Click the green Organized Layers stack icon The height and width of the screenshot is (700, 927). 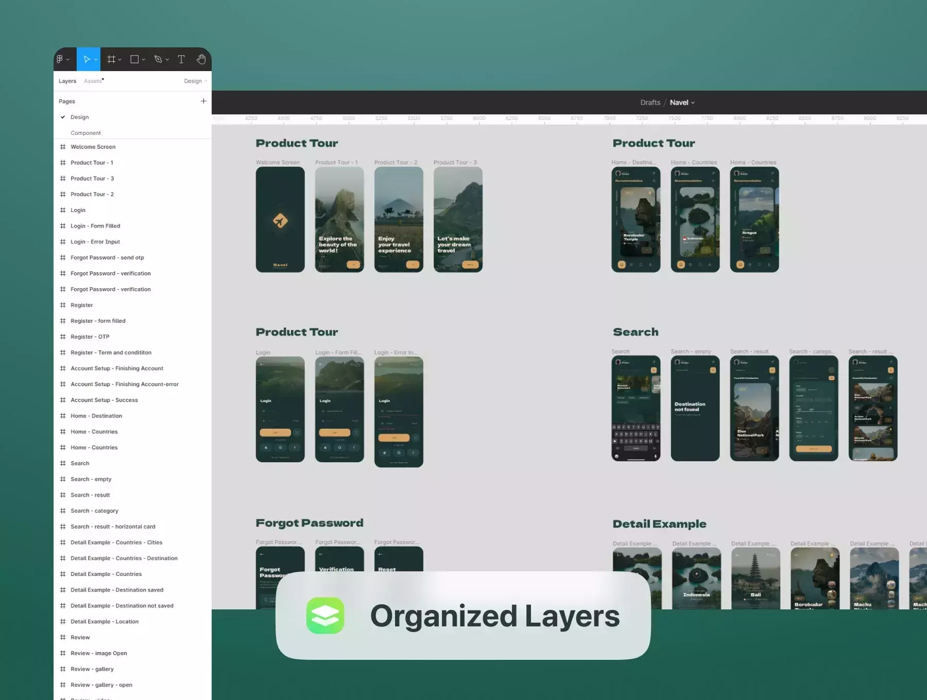point(325,616)
